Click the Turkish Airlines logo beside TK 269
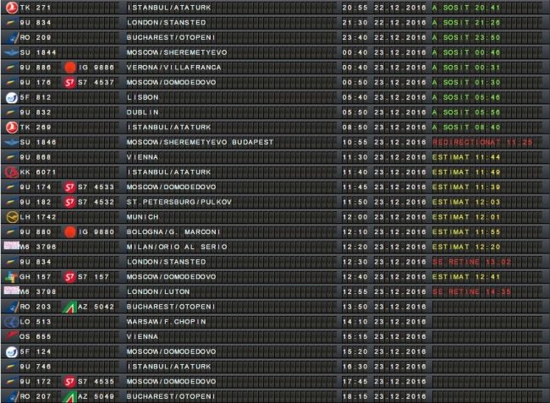550x403 pixels. click(x=12, y=128)
